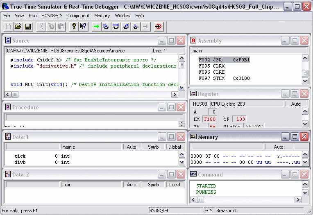Open a file with the folder icon
The image size is (313, 215).
click(x=18, y=26)
